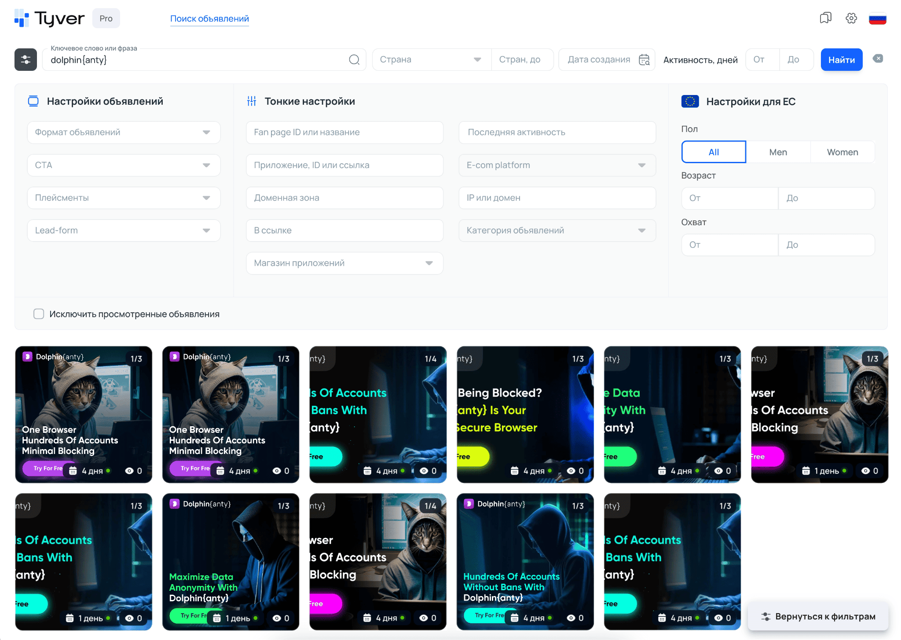Image resolution: width=901 pixels, height=640 pixels.
Task: Click the ad settings section icon
Action: pyautogui.click(x=33, y=101)
